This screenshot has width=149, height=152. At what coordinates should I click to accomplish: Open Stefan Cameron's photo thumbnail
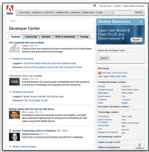click(14, 137)
